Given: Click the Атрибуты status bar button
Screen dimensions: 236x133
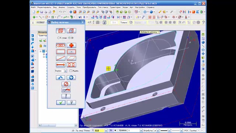Looking at the screenshot, I should [148, 130].
